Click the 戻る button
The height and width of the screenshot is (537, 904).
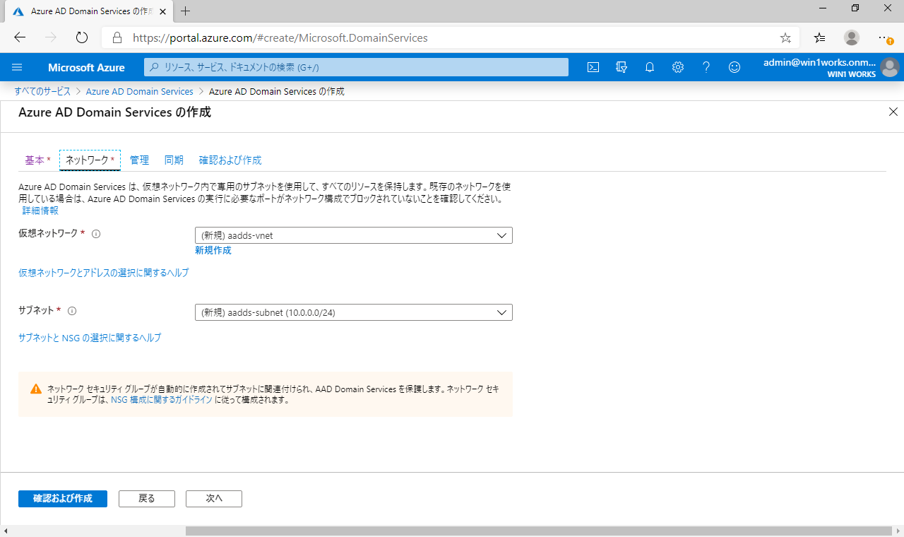147,498
